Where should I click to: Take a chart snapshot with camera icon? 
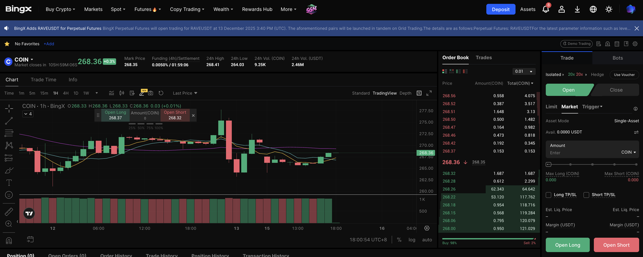pyautogui.click(x=150, y=93)
